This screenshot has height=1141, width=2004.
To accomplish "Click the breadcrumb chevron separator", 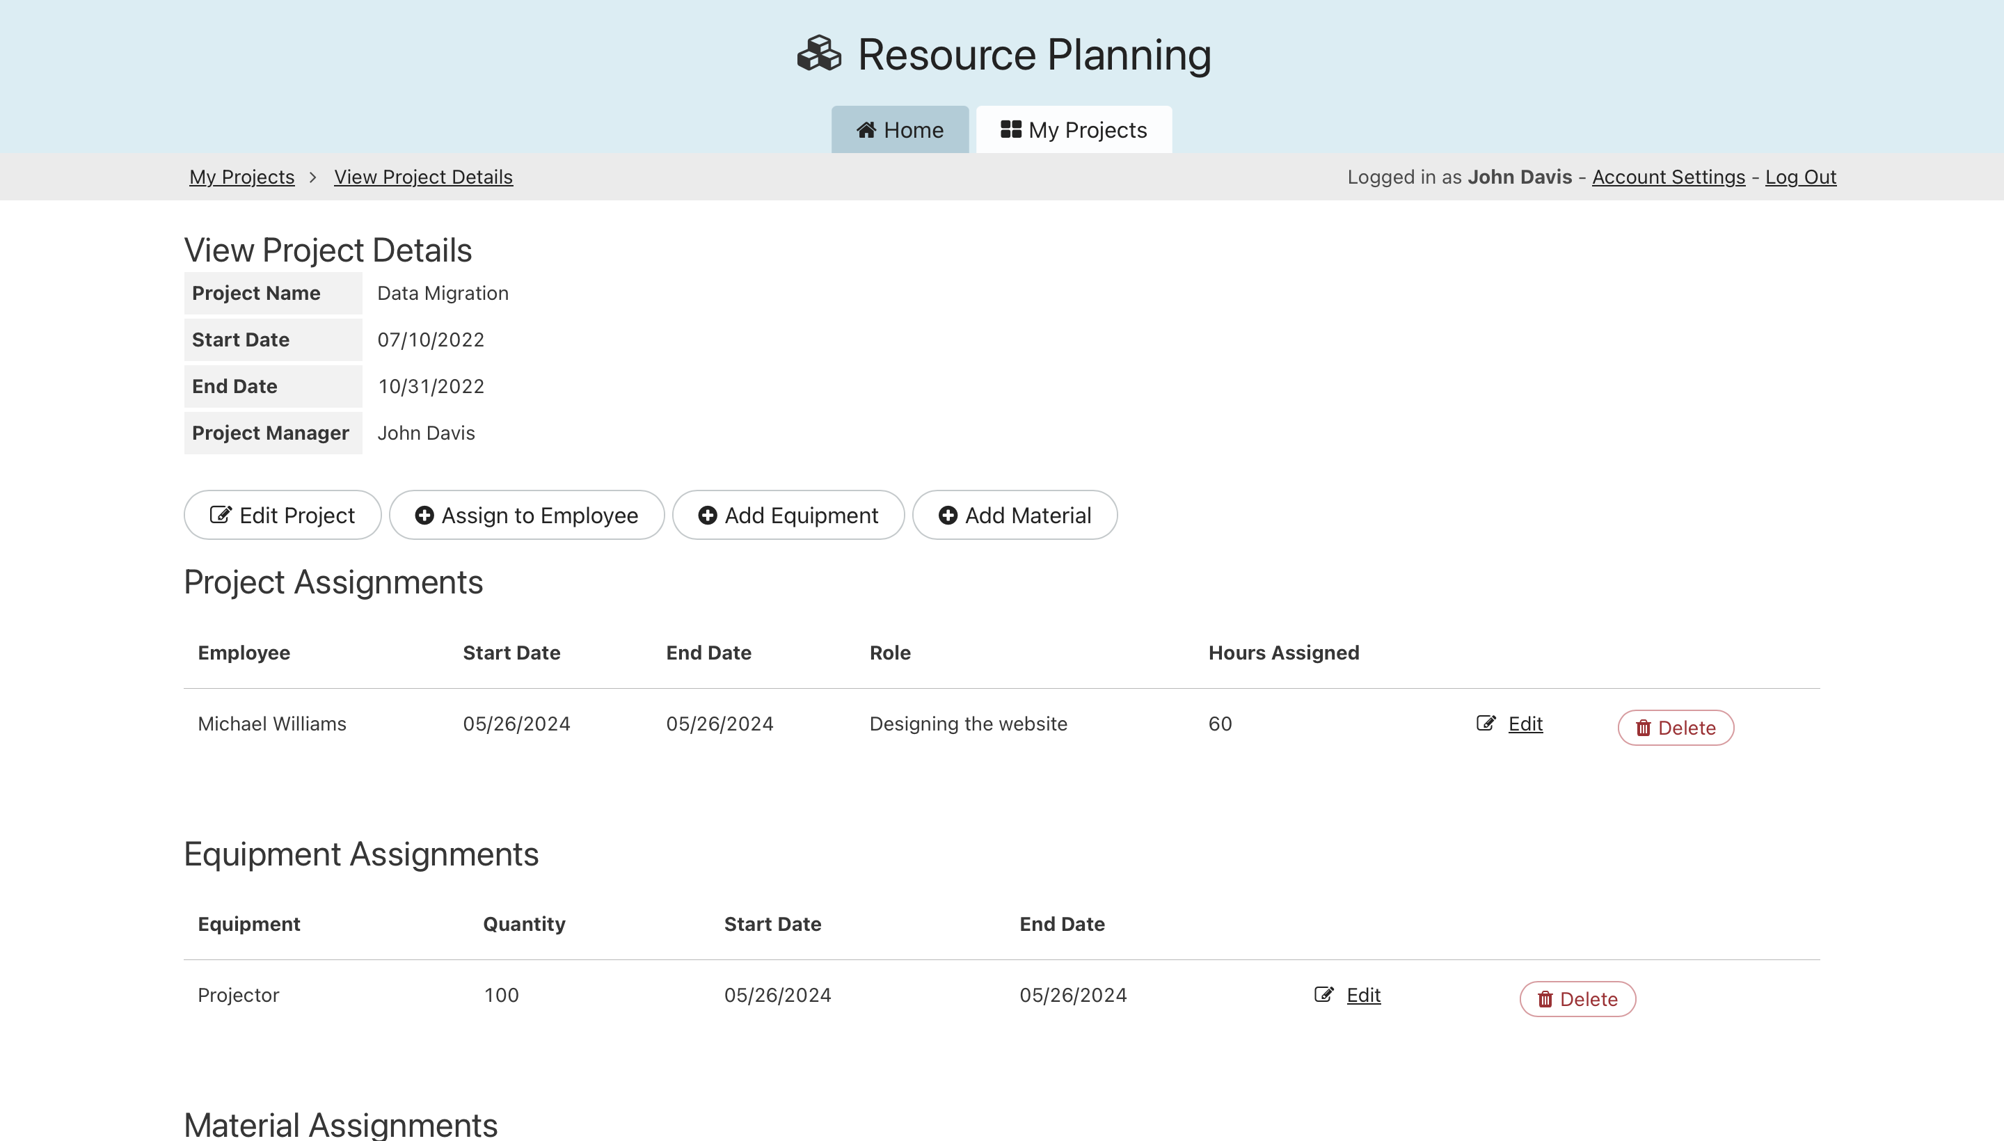I will 312,177.
